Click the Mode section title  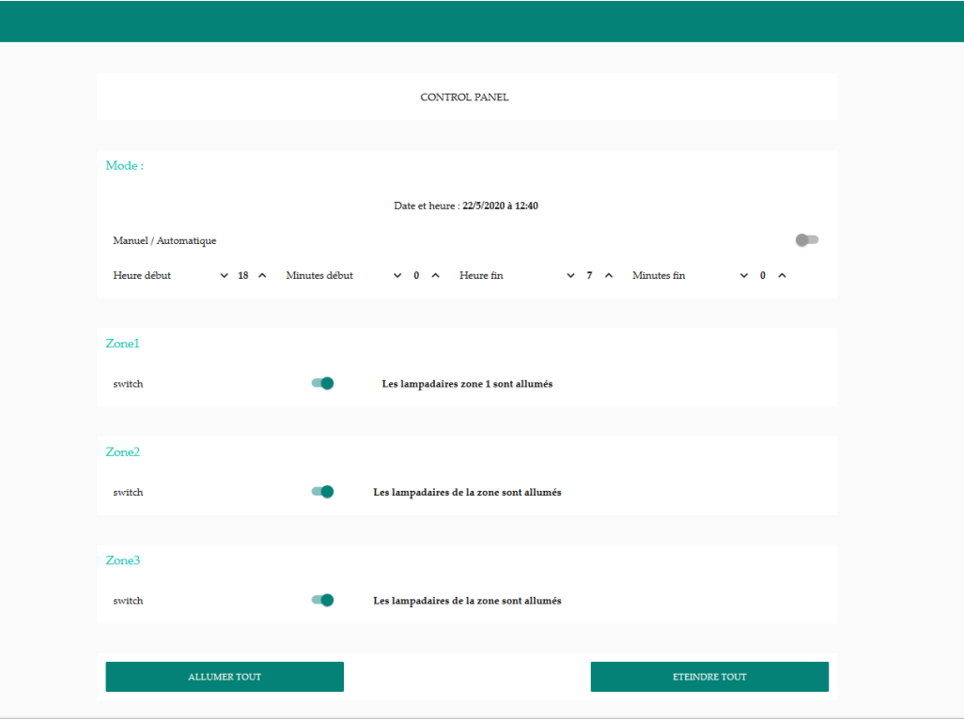point(123,165)
